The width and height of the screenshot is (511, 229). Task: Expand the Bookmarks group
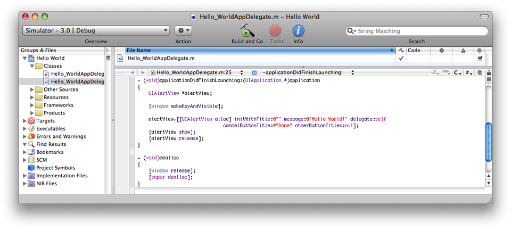25,152
